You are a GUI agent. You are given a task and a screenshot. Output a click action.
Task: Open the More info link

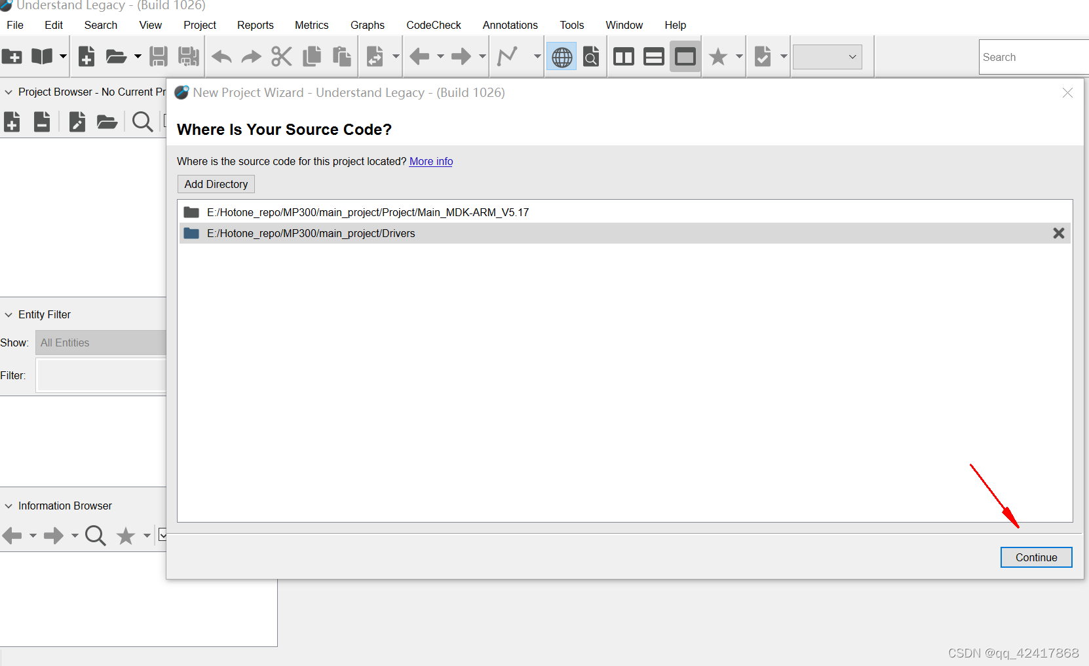click(x=431, y=161)
